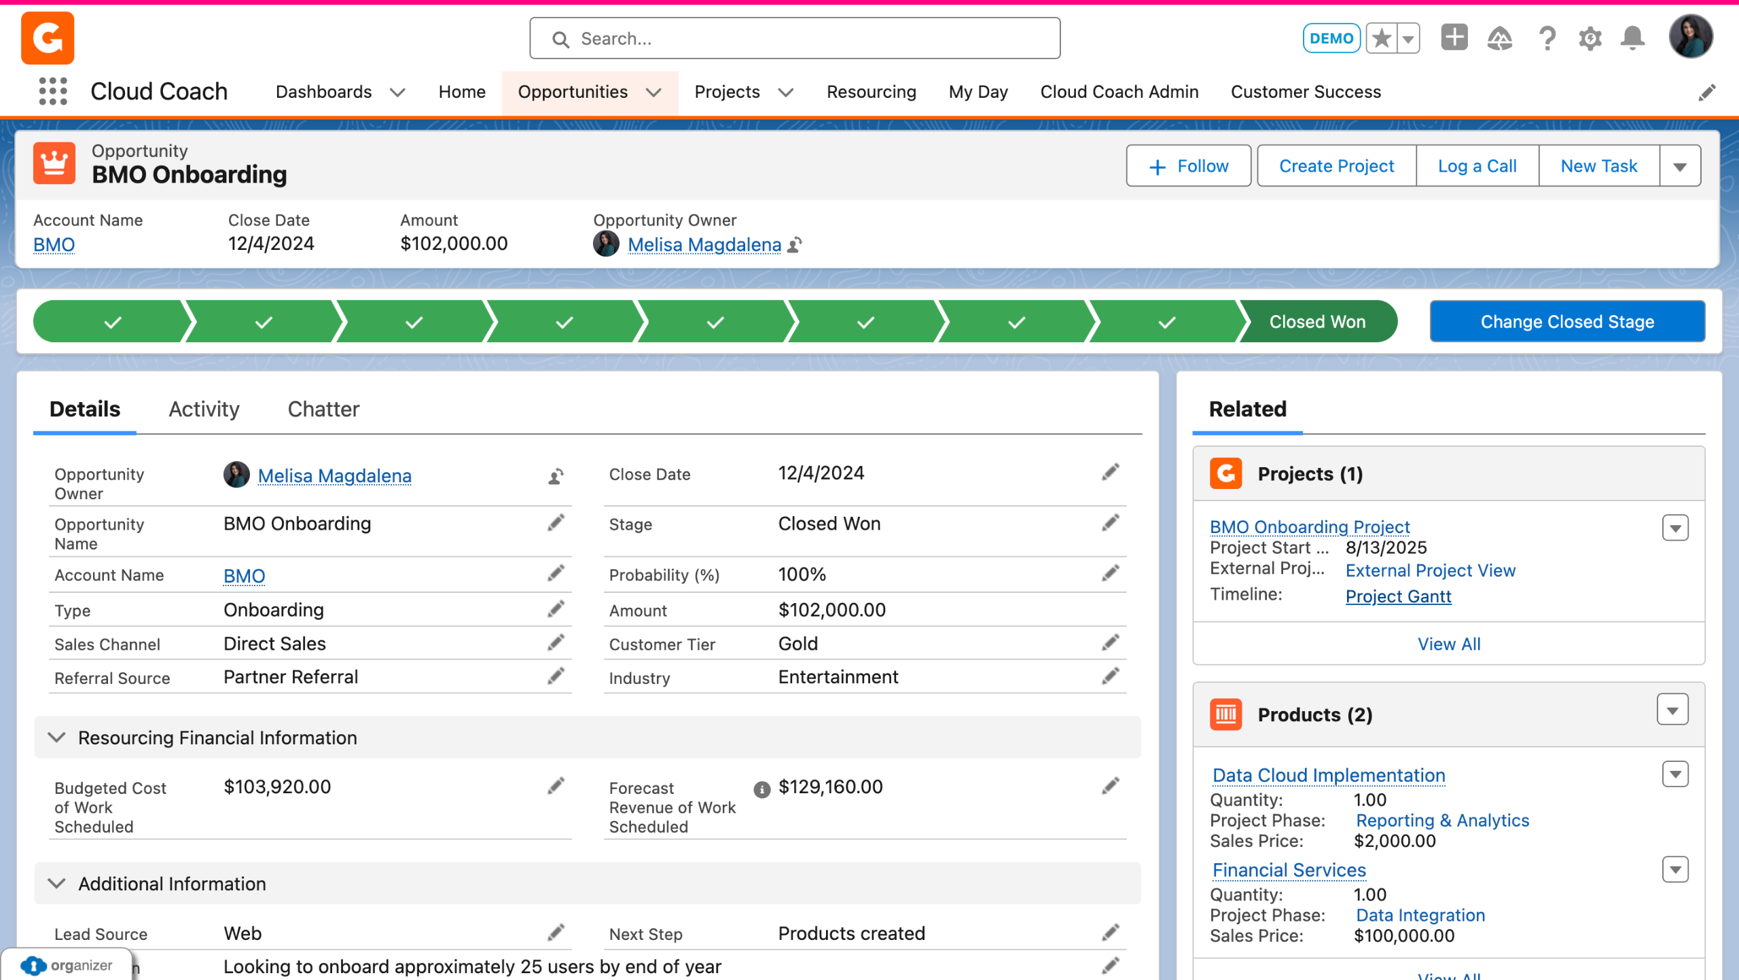Viewport: 1739px width, 980px height.
Task: Open the BMO Onboarding Project link
Action: click(1309, 527)
